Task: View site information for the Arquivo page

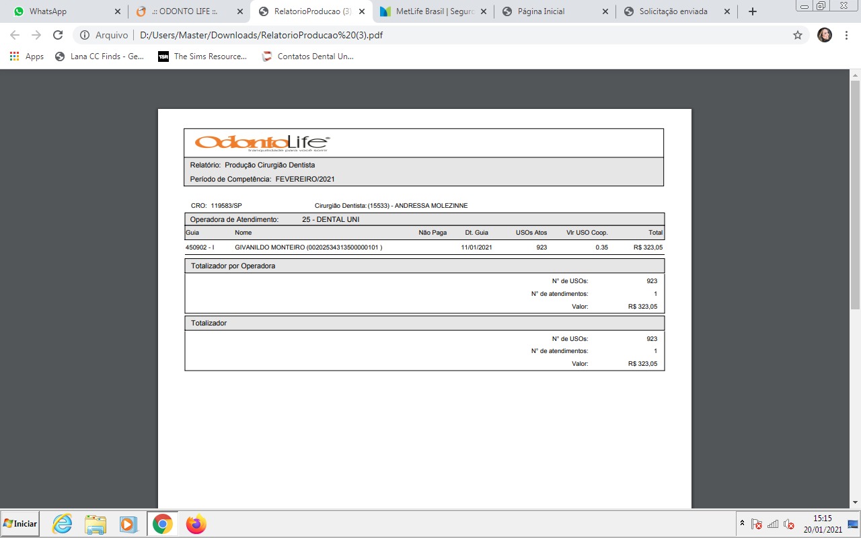Action: [104, 35]
